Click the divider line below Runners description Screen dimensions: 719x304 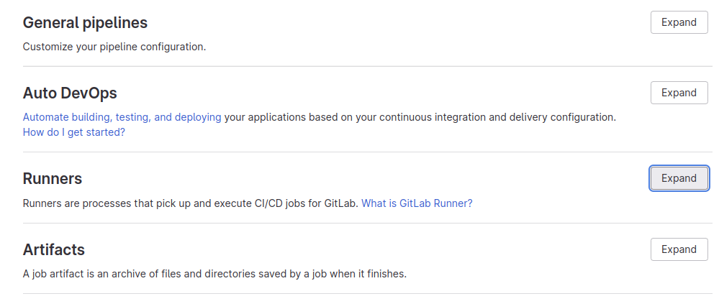coord(367,224)
